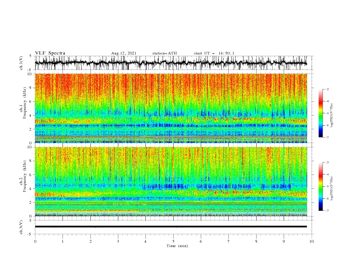Screen dimensions: 351x271
Task: Click the '-3' label on ch.1 colorbar
Action: point(327,89)
